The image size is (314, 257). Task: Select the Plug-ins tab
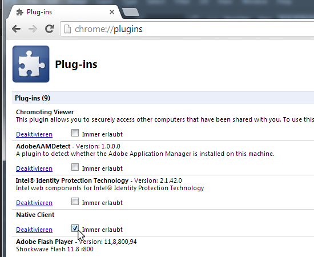tap(64, 12)
